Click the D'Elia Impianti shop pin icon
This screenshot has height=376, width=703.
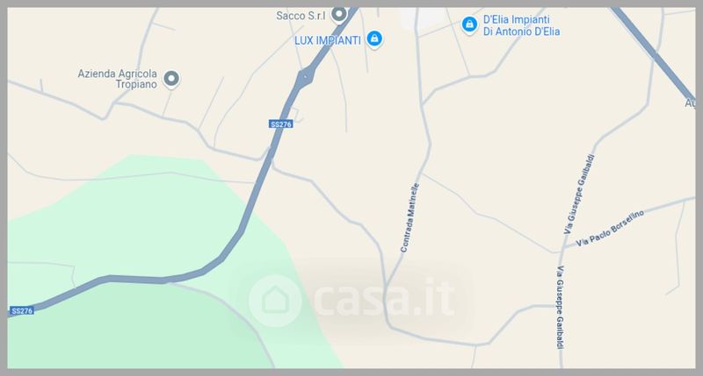[469, 25]
